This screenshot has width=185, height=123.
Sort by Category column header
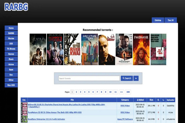125,100
